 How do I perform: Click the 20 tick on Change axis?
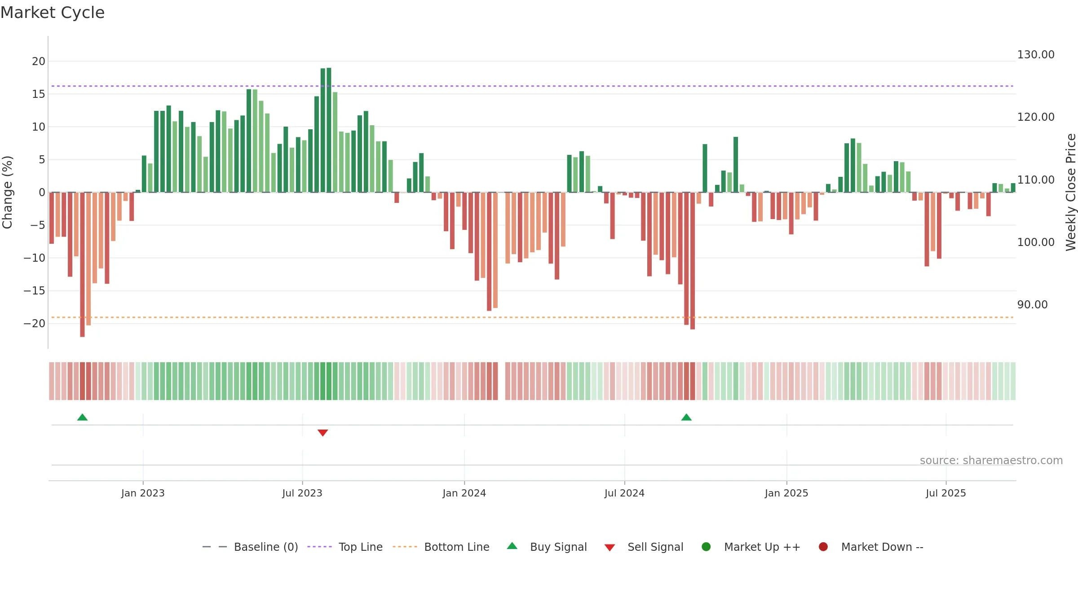(x=39, y=61)
